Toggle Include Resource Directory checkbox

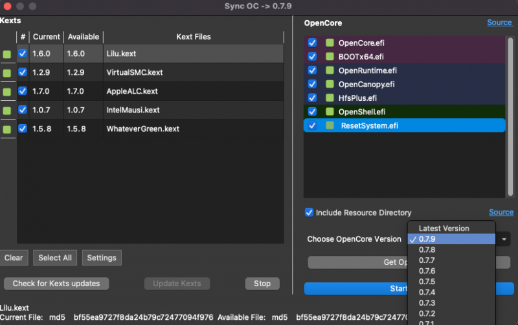pyautogui.click(x=309, y=213)
